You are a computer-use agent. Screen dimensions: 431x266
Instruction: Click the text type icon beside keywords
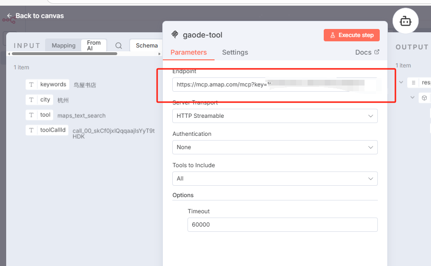point(31,85)
